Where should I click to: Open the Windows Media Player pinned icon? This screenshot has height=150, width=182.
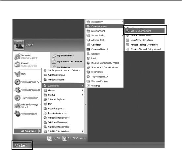click(x=18, y=82)
